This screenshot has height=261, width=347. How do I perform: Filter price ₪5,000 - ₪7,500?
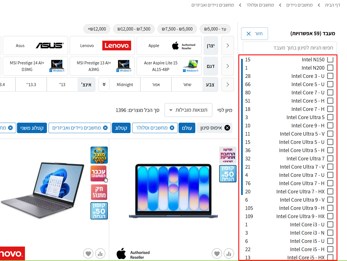(177, 29)
